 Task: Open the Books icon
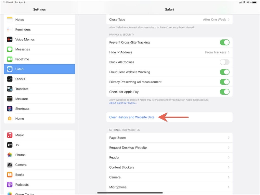coord(10,175)
